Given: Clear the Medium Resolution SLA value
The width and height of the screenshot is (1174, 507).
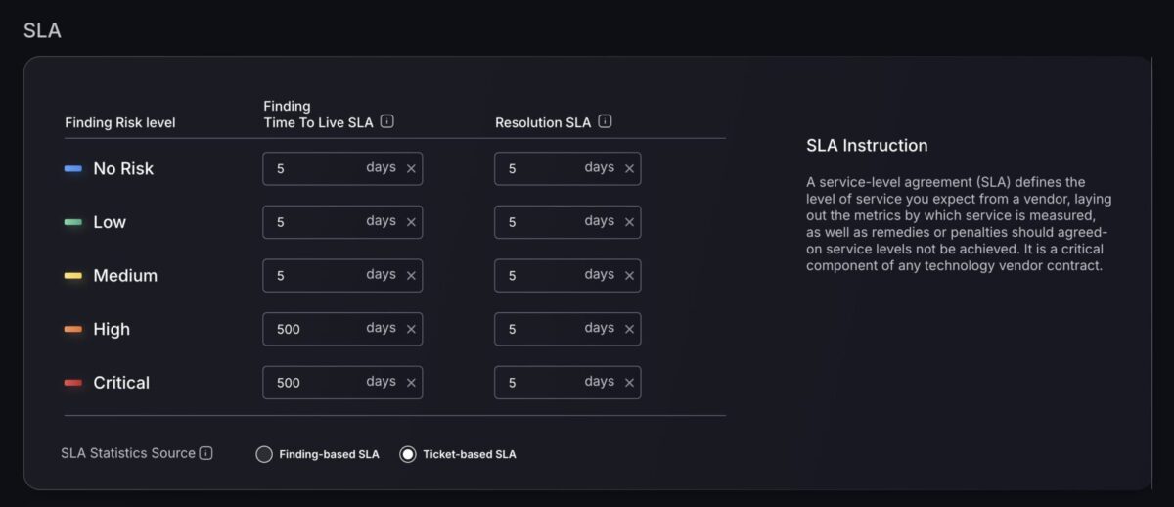Looking at the screenshot, I should click(x=629, y=276).
